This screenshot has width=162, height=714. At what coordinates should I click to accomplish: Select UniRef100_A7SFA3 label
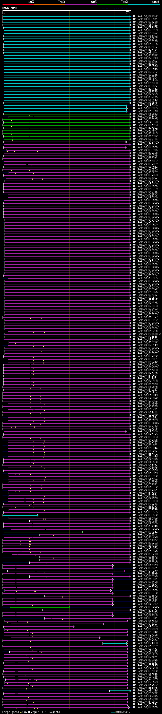(145, 195)
